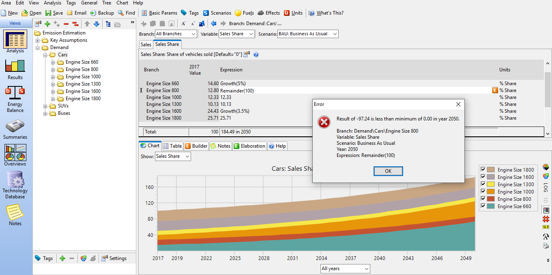Click Engine Size 1600 legend color swatch

tap(491, 177)
